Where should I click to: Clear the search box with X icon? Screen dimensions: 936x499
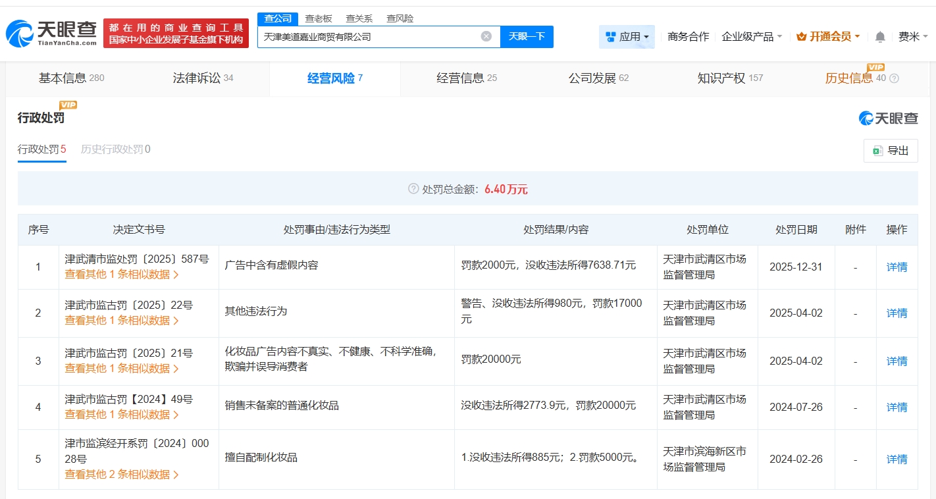pos(486,36)
